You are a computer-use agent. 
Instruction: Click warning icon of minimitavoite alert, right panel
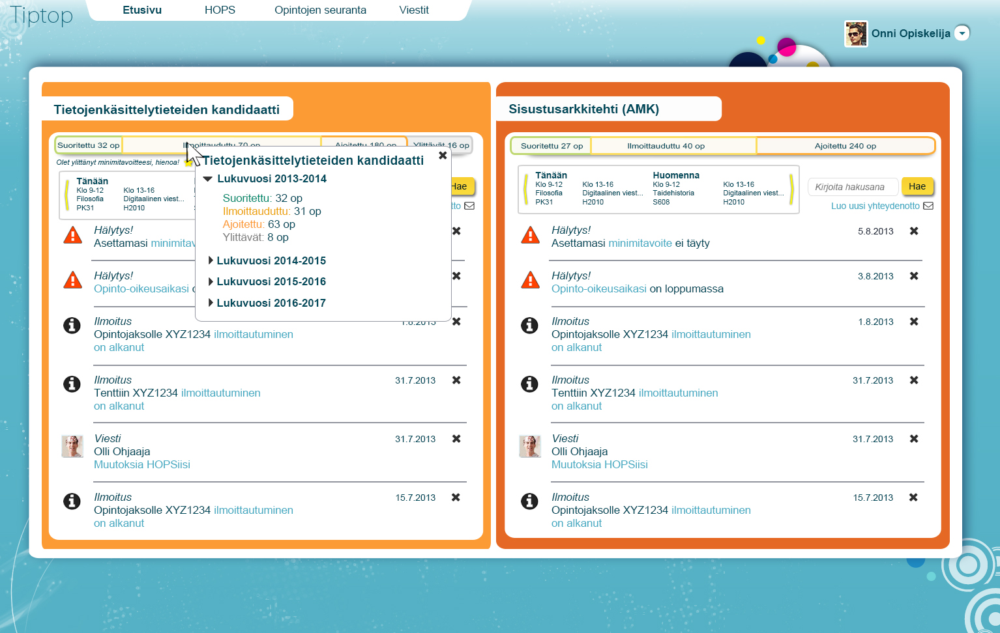pos(531,235)
